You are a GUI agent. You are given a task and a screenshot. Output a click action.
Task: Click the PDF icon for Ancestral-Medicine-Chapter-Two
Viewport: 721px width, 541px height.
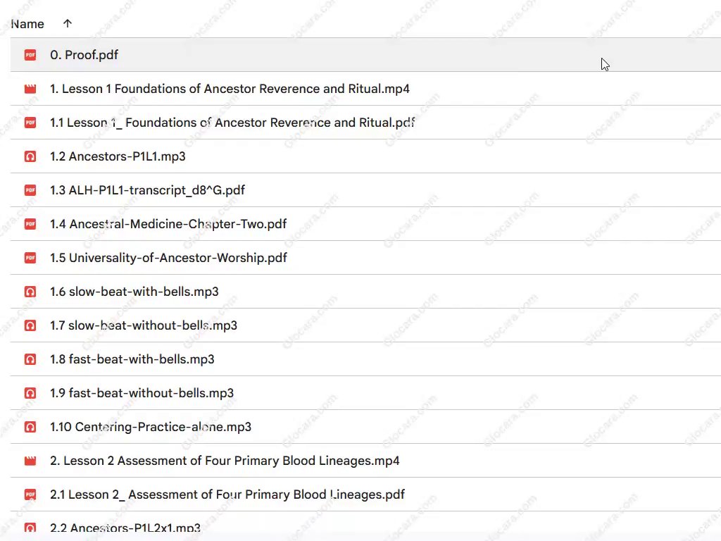click(30, 224)
